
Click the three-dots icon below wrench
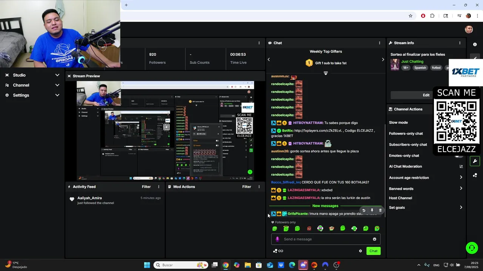(475, 175)
